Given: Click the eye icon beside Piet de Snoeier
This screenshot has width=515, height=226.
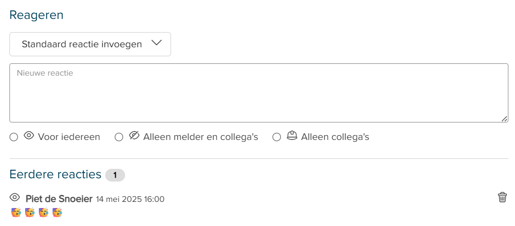Looking at the screenshot, I should point(15,197).
